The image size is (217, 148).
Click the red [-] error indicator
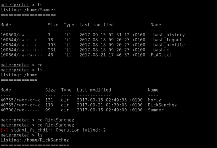4,130
